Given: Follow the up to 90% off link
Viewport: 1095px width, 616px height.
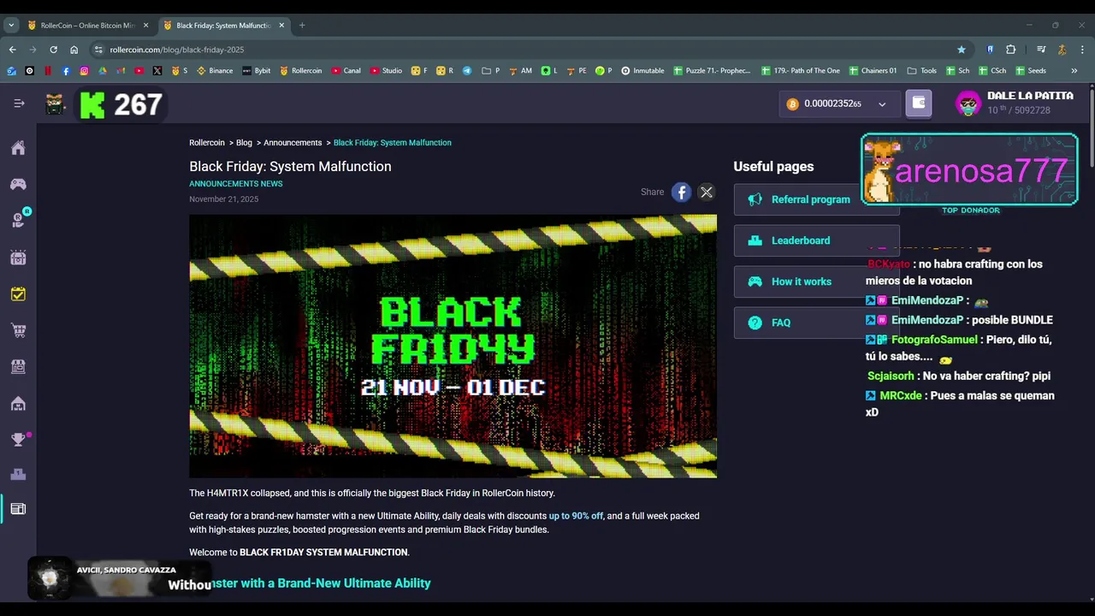Looking at the screenshot, I should point(576,516).
